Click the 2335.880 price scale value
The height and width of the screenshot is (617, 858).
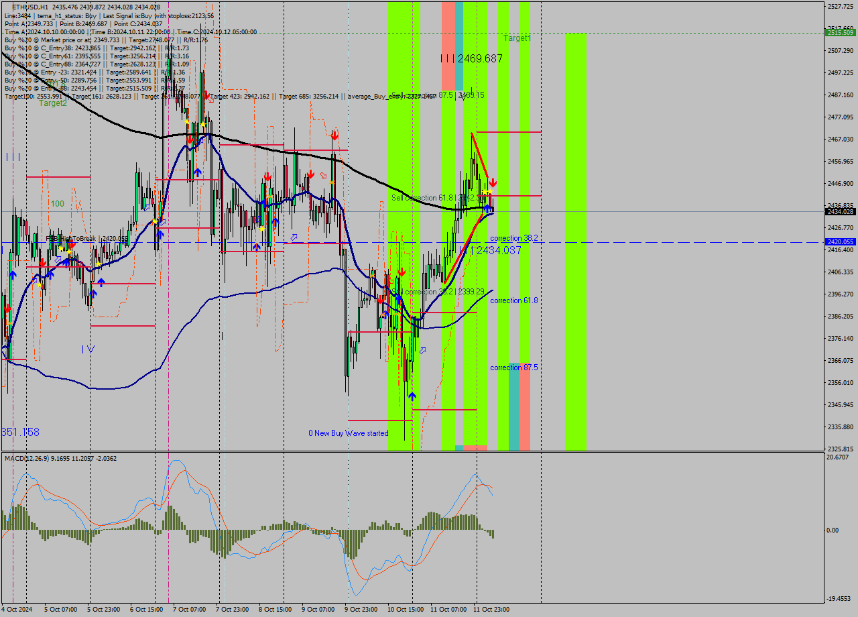pyautogui.click(x=841, y=427)
